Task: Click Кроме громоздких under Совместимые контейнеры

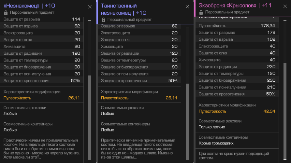Action: (216, 143)
